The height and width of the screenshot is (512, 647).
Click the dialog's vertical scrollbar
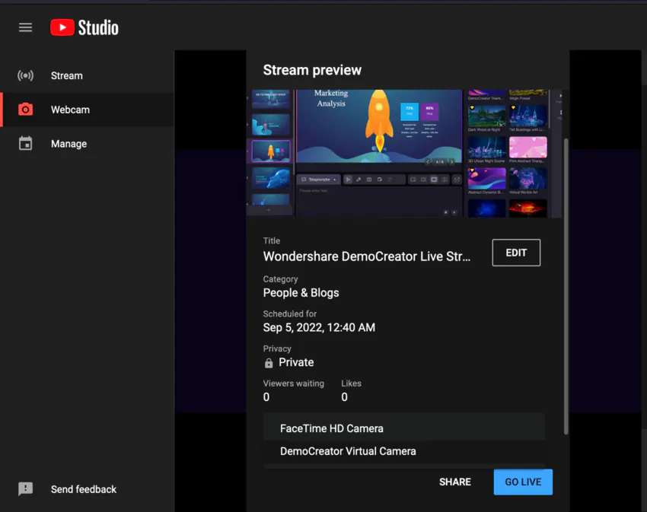pyautogui.click(x=566, y=286)
